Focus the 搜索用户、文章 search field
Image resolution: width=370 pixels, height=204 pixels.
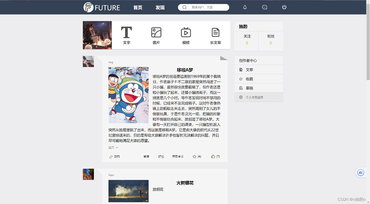coord(204,7)
